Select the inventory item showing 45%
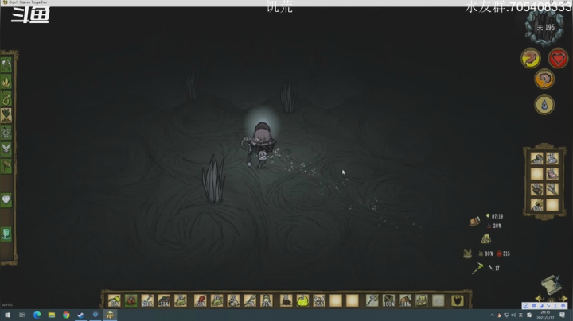 pyautogui.click(x=319, y=300)
